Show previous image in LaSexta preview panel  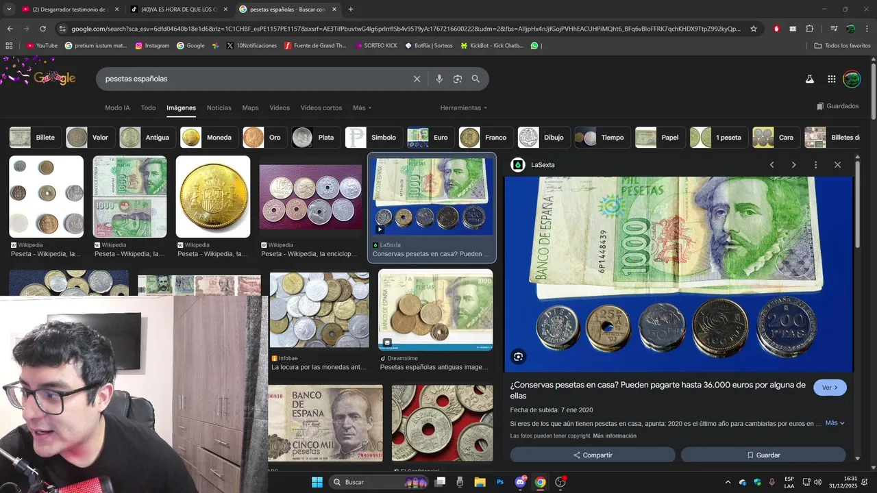771,165
